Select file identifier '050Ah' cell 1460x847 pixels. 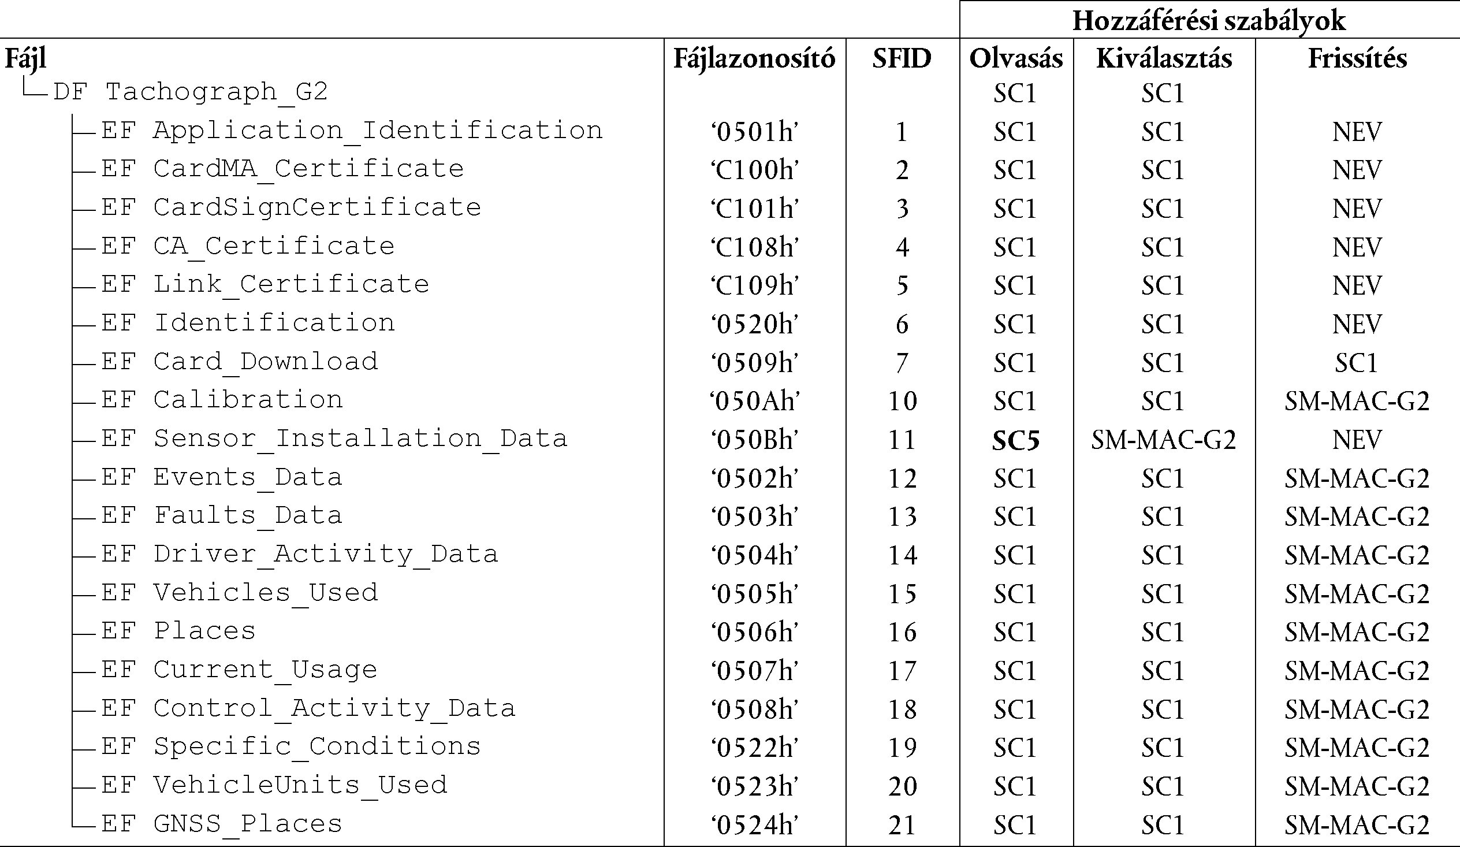[754, 401]
